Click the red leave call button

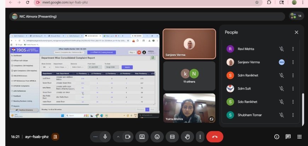215,136
